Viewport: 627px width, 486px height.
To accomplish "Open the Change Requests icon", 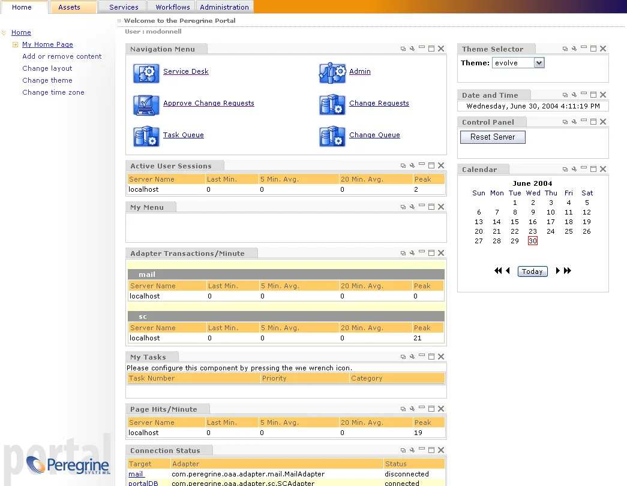I will point(332,105).
